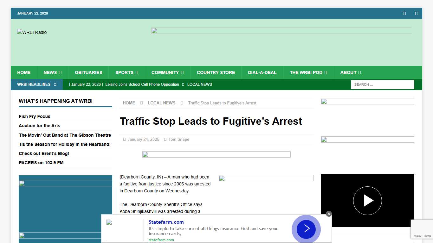The width and height of the screenshot is (433, 243).
Task: Click the arrow icon in the Statefarm ad
Action: (306, 229)
